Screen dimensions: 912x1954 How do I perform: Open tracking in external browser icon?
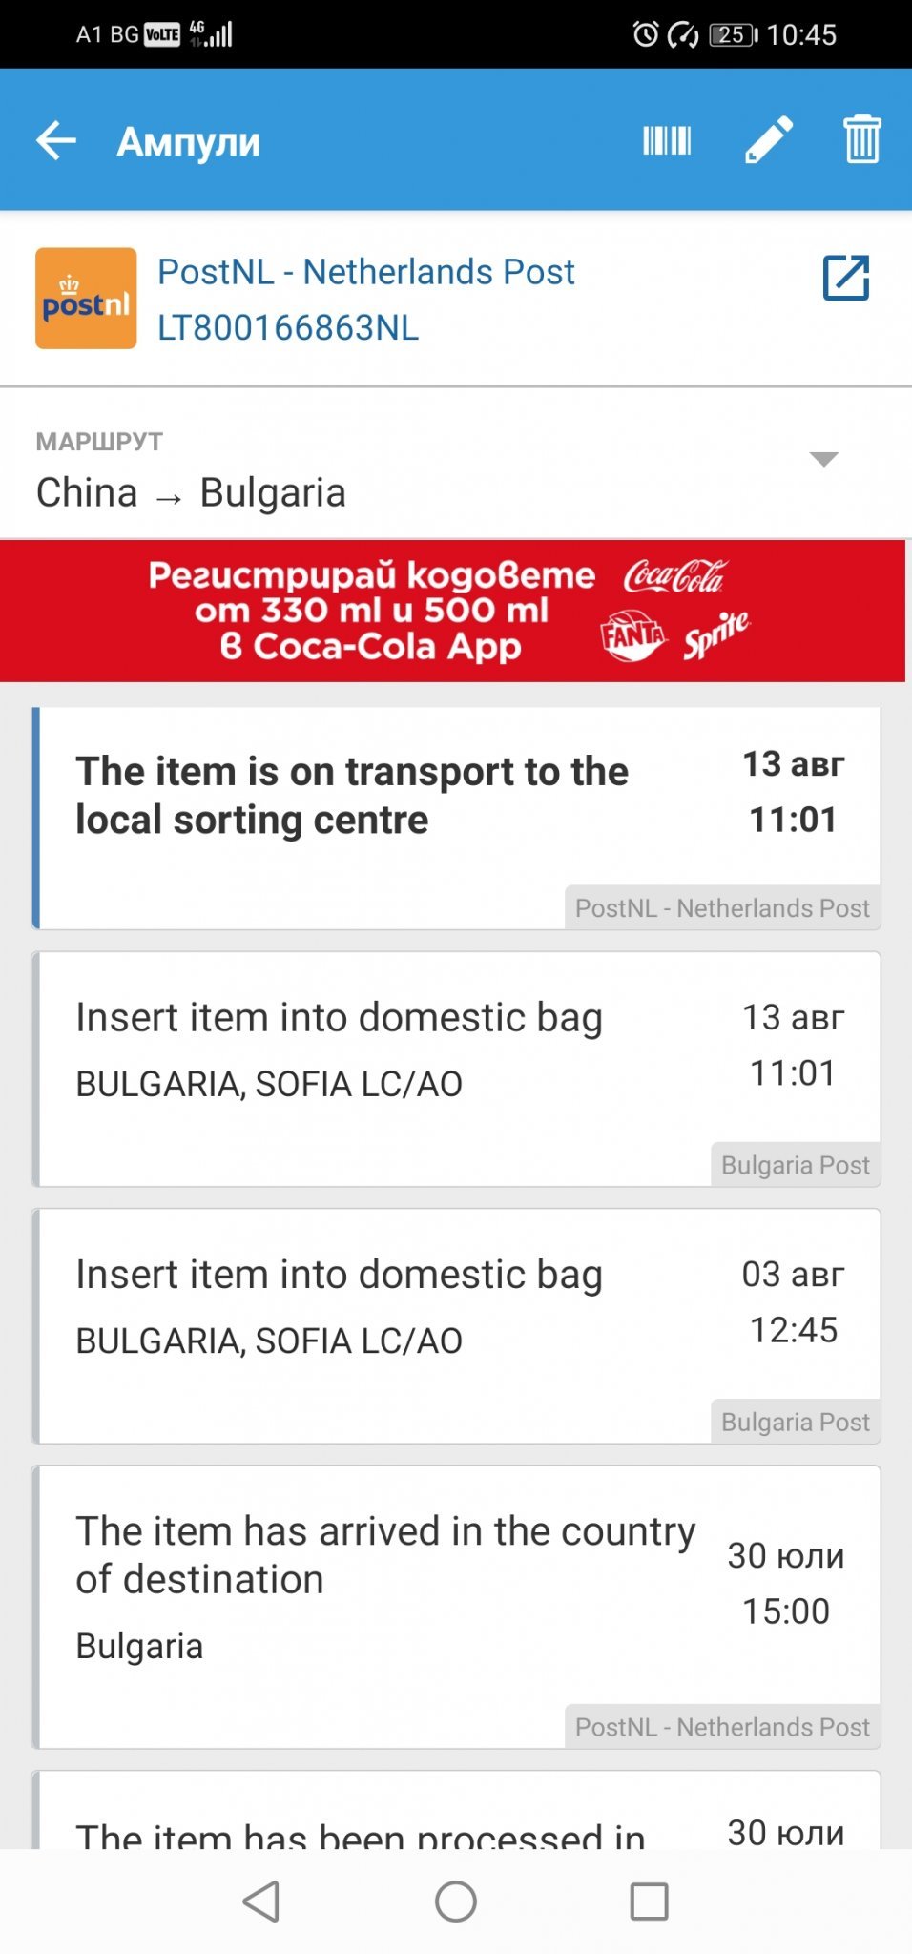click(846, 279)
